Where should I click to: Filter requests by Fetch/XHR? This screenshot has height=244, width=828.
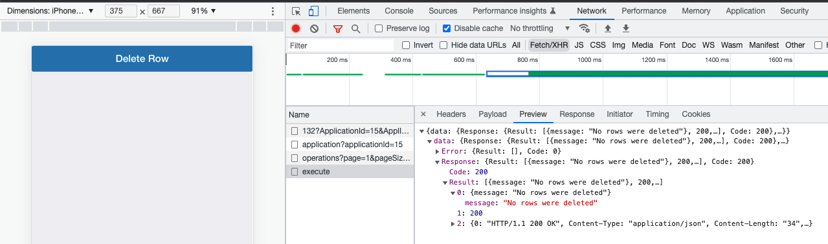[x=548, y=45]
